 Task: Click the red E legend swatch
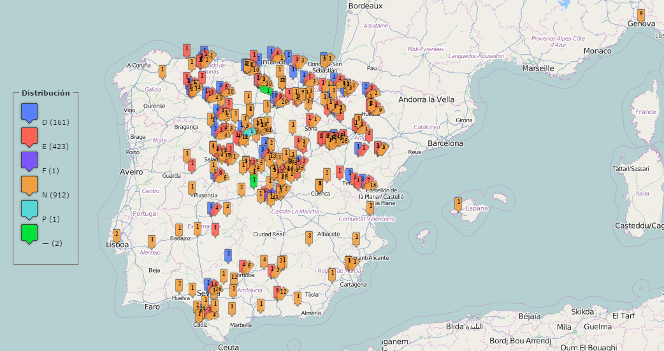29,137
